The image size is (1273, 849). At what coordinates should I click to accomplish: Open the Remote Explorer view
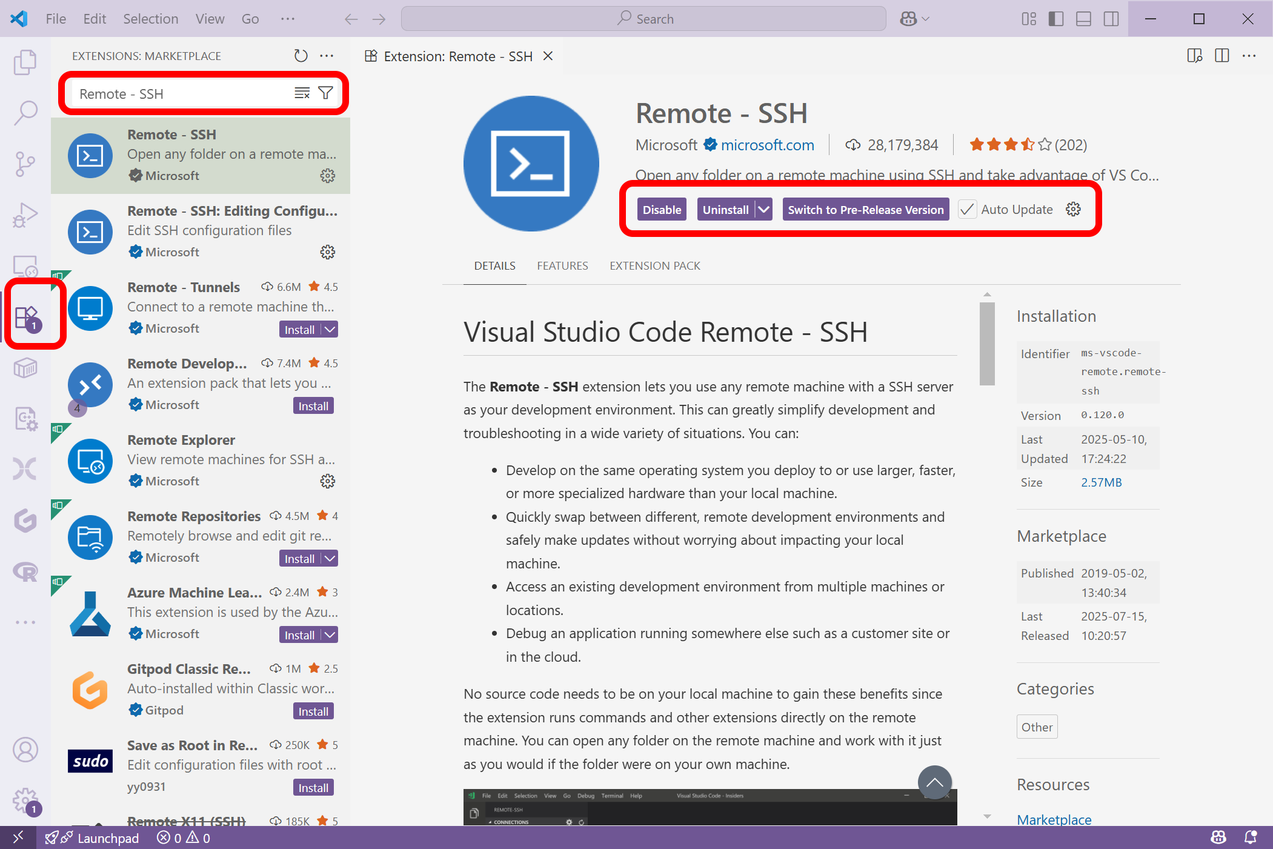coord(25,265)
